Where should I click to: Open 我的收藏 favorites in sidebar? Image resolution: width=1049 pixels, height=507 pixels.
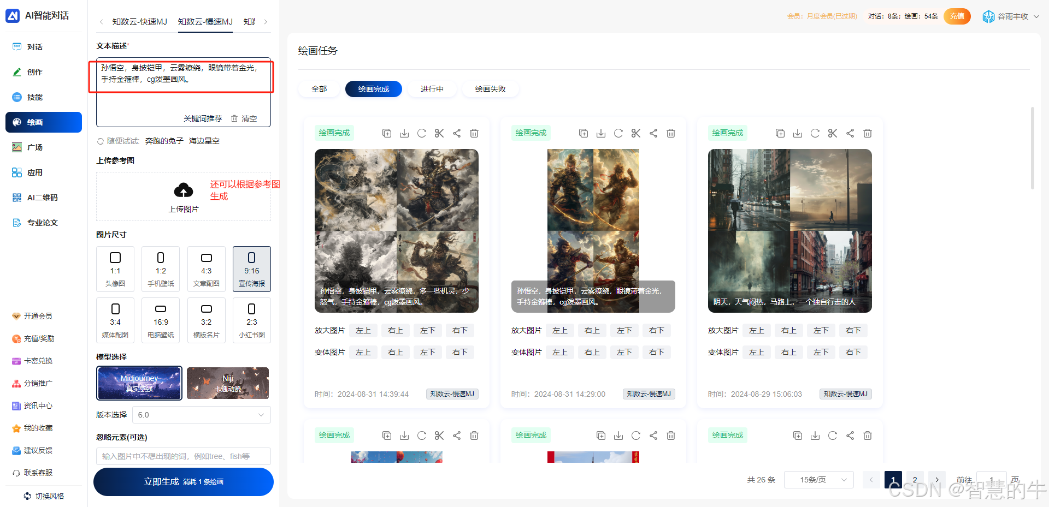point(33,428)
